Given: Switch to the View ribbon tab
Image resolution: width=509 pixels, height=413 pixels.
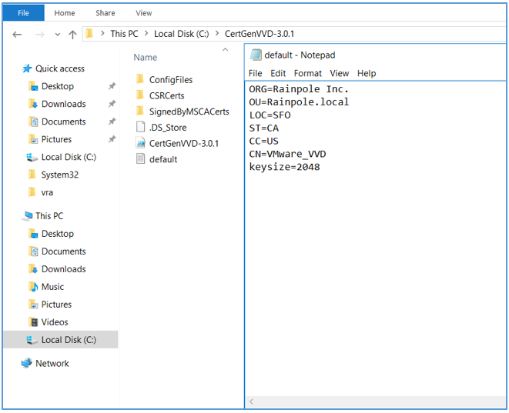Looking at the screenshot, I should tap(144, 13).
